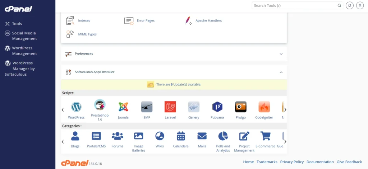The width and height of the screenshot is (368, 169).
Task: Open WordPress Manager by Softaculous
Action: pyautogui.click(x=20, y=69)
